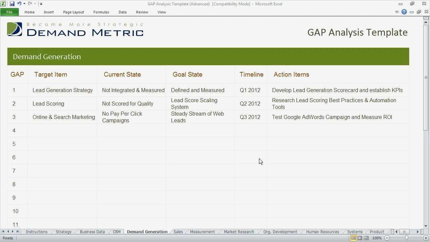This screenshot has width=430, height=242.
Task: Open the Market Research sheet tab
Action: 239,232
